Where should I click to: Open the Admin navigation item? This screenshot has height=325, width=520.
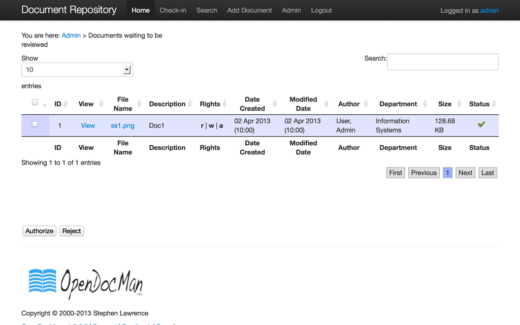291,10
